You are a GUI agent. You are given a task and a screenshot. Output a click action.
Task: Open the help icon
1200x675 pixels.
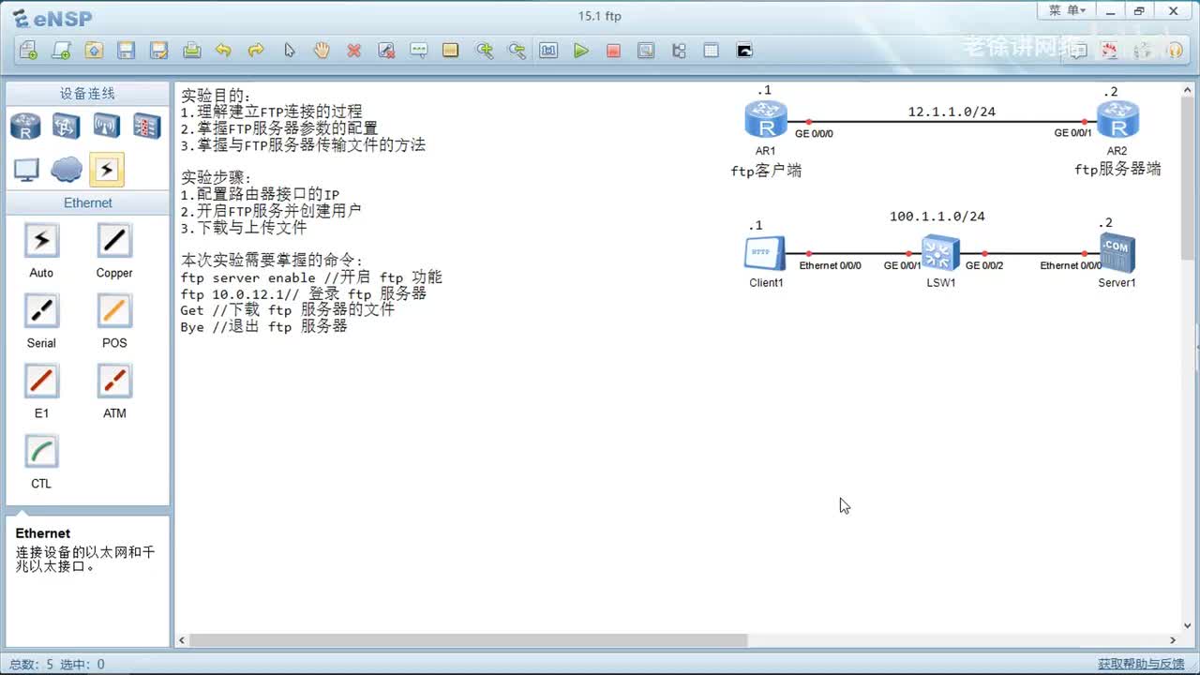tap(1176, 51)
